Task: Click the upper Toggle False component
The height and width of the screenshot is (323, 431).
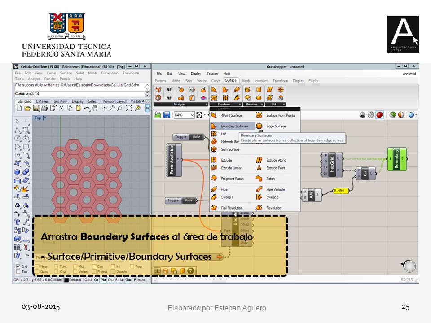Action: pos(189,137)
